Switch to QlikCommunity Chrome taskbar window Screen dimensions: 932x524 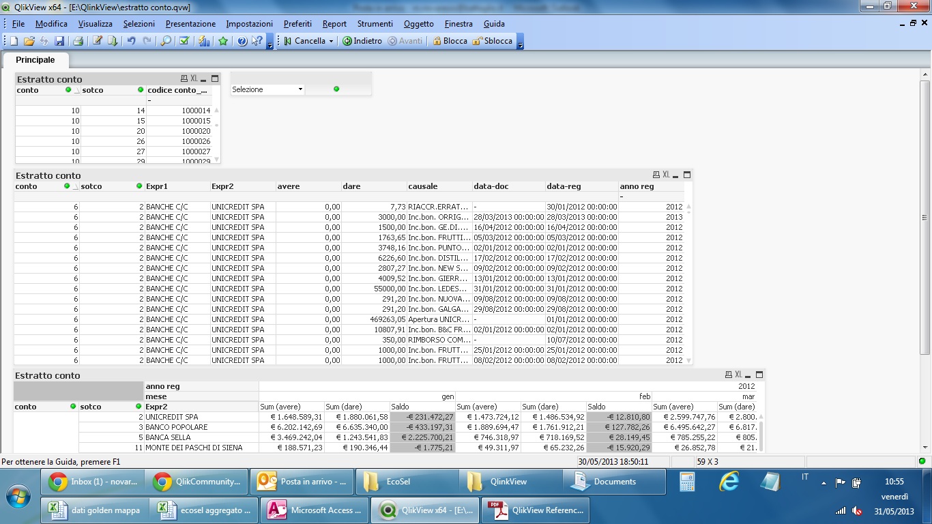coord(196,482)
